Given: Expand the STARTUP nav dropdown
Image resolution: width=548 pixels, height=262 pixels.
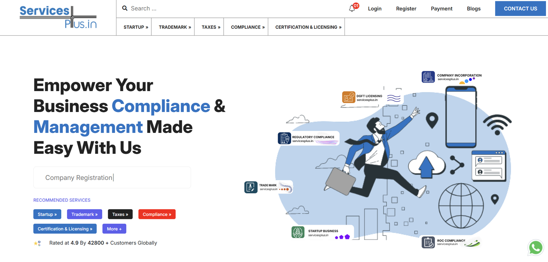Looking at the screenshot, I should point(136,27).
